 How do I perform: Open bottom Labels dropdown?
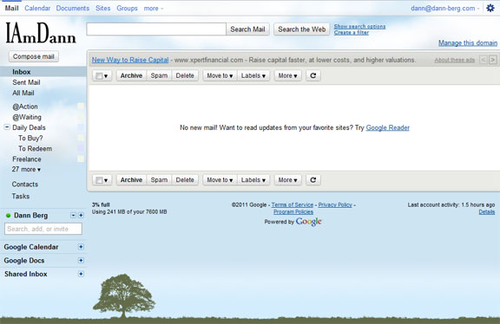(253, 180)
